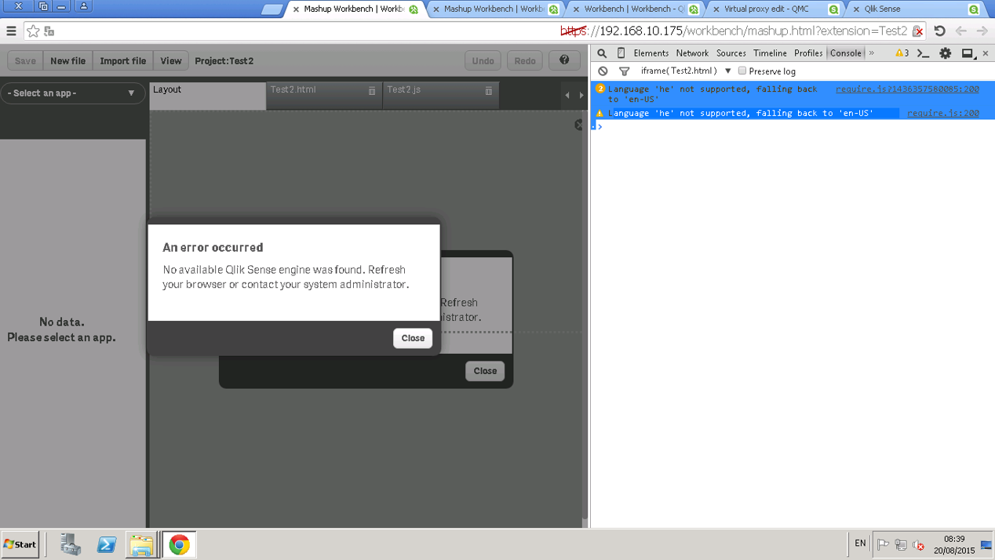Expand the Select an app dropdown
The height and width of the screenshot is (560, 995).
point(72,93)
